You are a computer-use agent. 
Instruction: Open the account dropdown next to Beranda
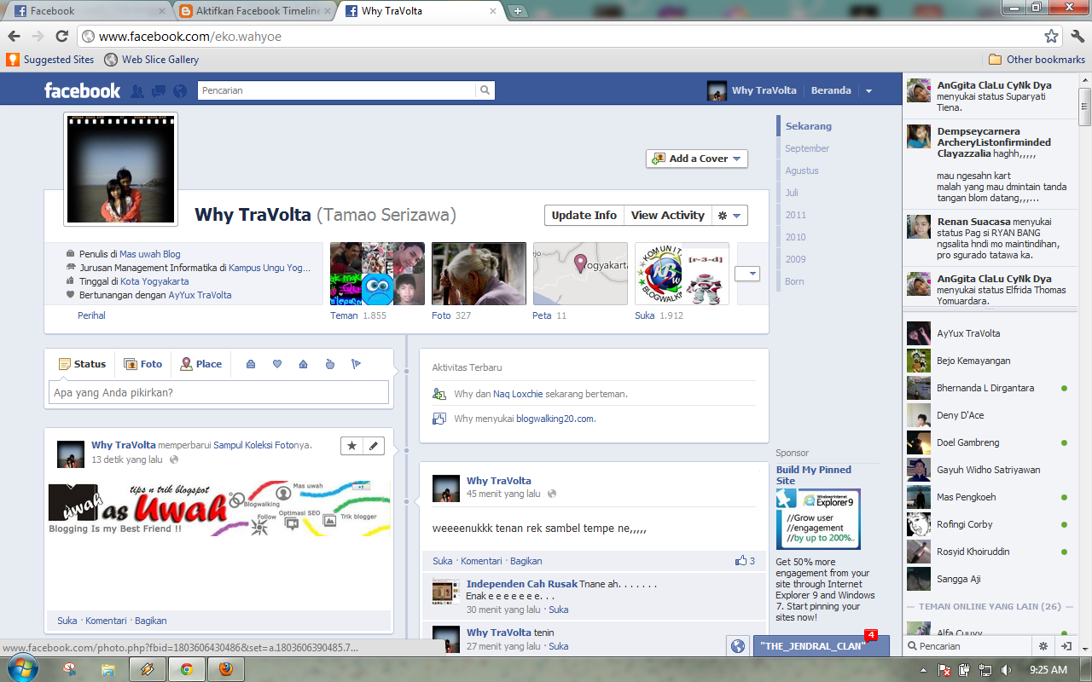(x=868, y=90)
